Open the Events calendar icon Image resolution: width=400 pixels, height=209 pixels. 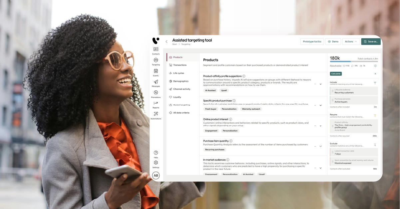[156, 71]
